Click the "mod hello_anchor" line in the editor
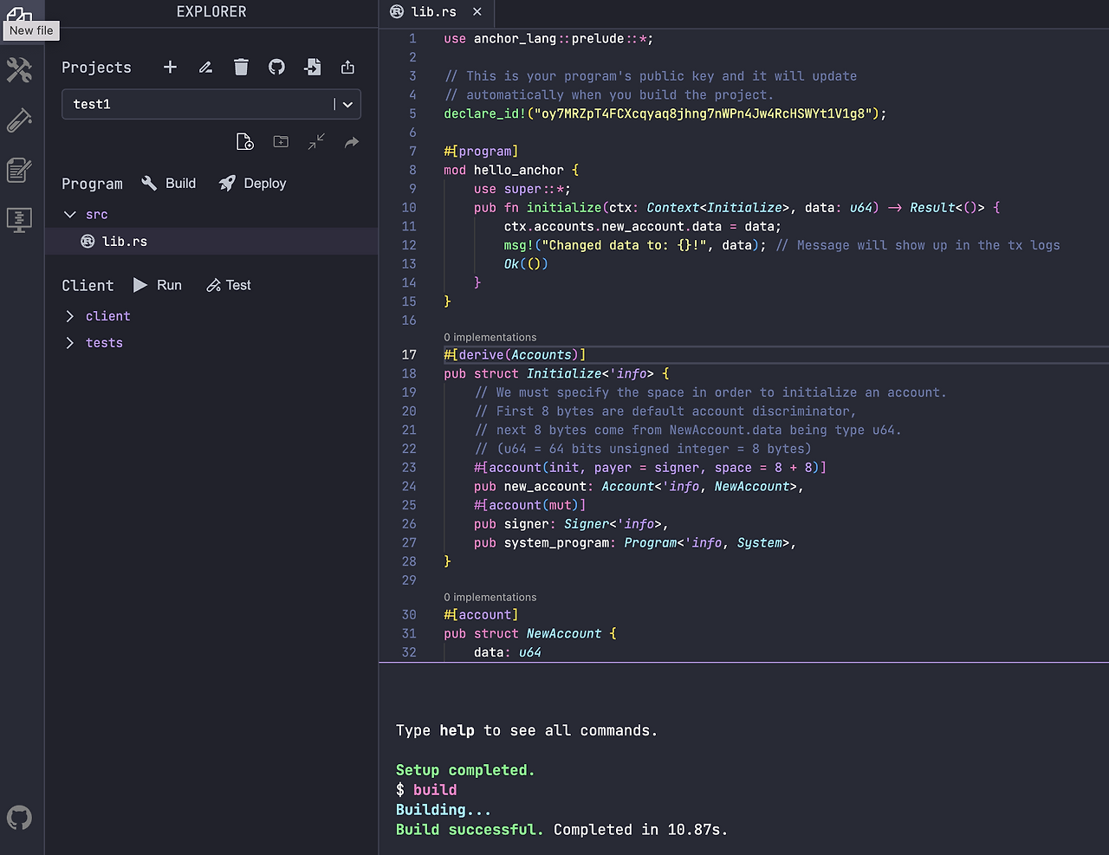 [511, 170]
